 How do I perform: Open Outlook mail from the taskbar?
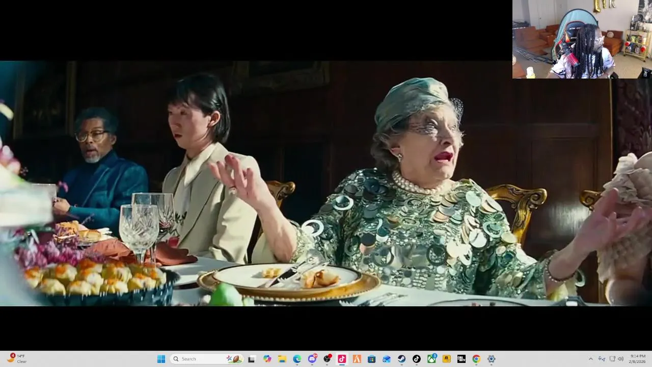point(387,359)
